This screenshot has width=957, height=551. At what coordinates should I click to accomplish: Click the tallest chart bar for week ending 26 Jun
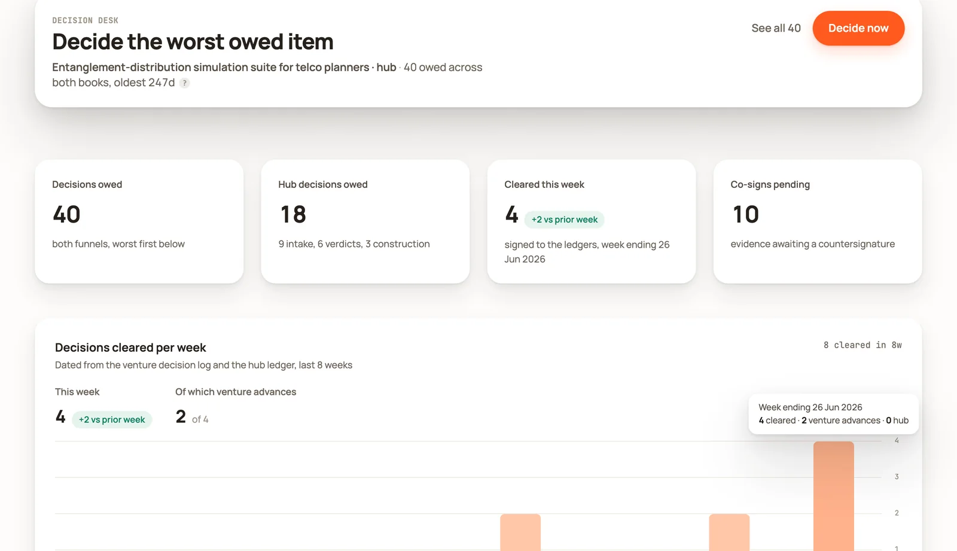[834, 496]
